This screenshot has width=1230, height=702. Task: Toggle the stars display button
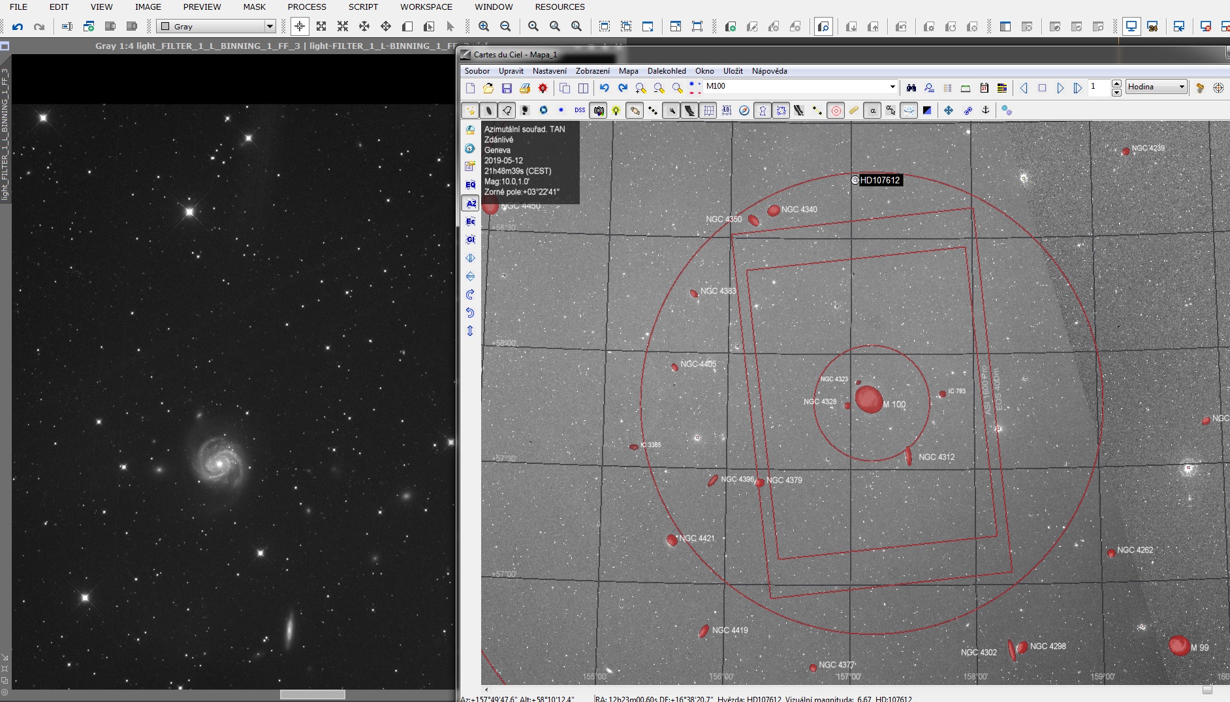coord(470,110)
